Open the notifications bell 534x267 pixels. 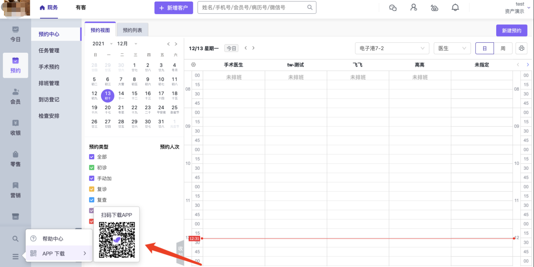455,7
